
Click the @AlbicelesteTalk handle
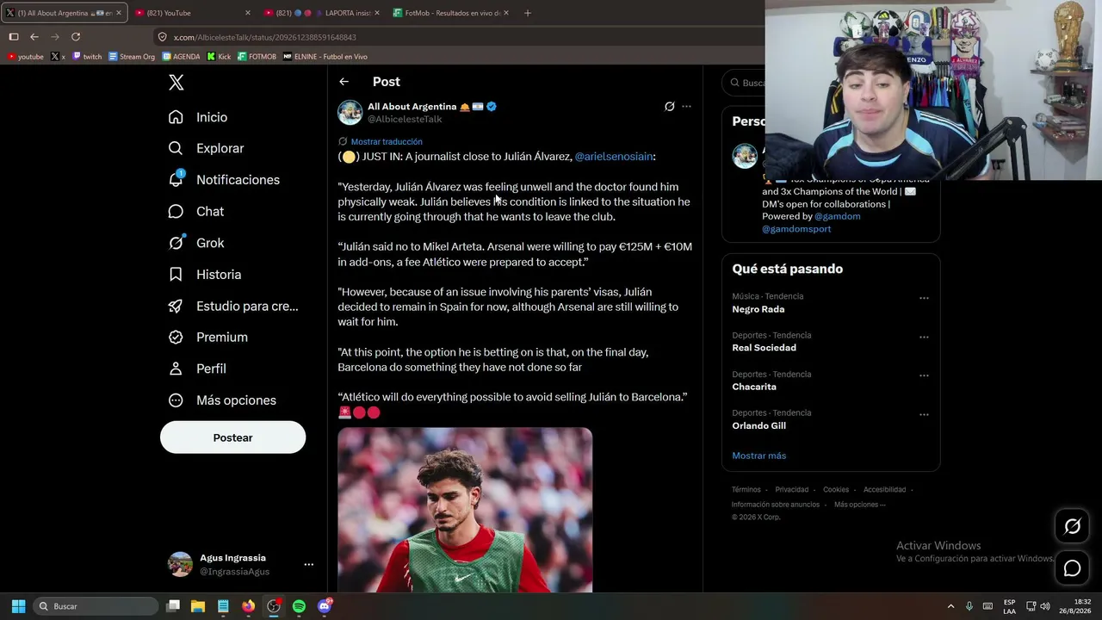405,120
